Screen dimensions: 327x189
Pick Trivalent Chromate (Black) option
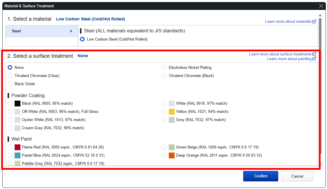164,76
